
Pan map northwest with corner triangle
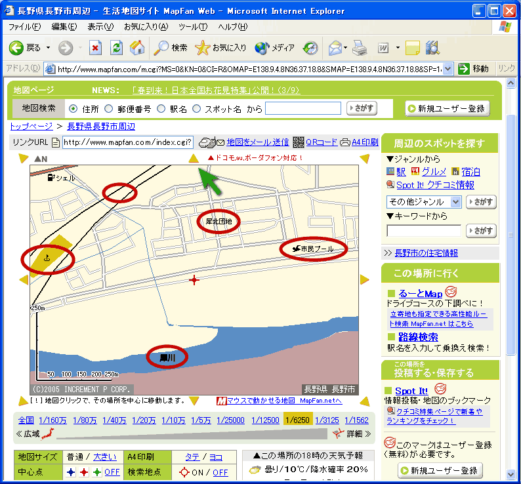pos(23,158)
